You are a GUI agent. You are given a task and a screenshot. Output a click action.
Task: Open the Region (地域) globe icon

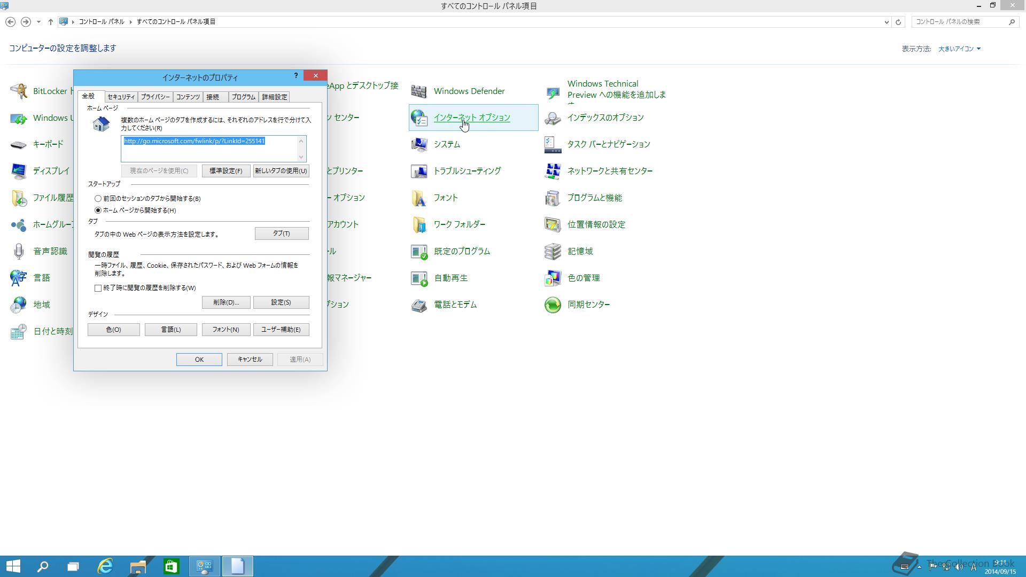pyautogui.click(x=19, y=305)
